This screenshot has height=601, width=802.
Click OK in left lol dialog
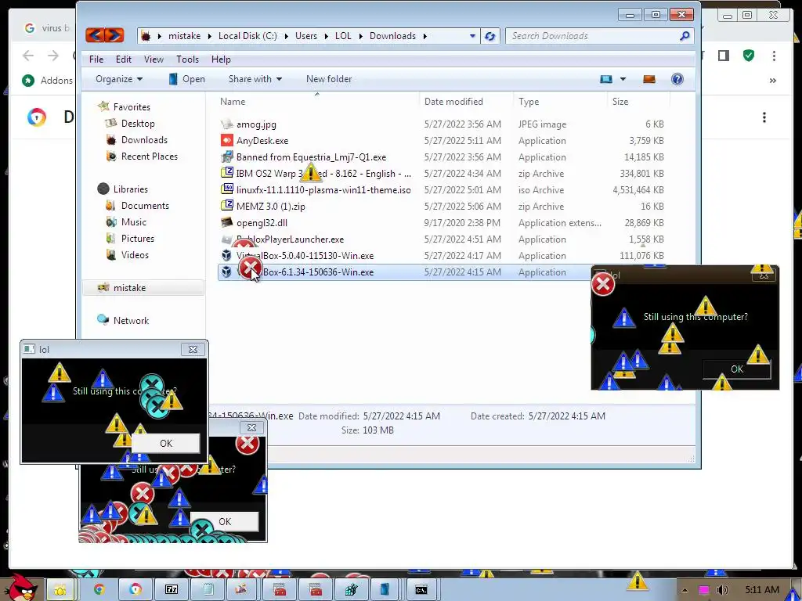(x=166, y=443)
